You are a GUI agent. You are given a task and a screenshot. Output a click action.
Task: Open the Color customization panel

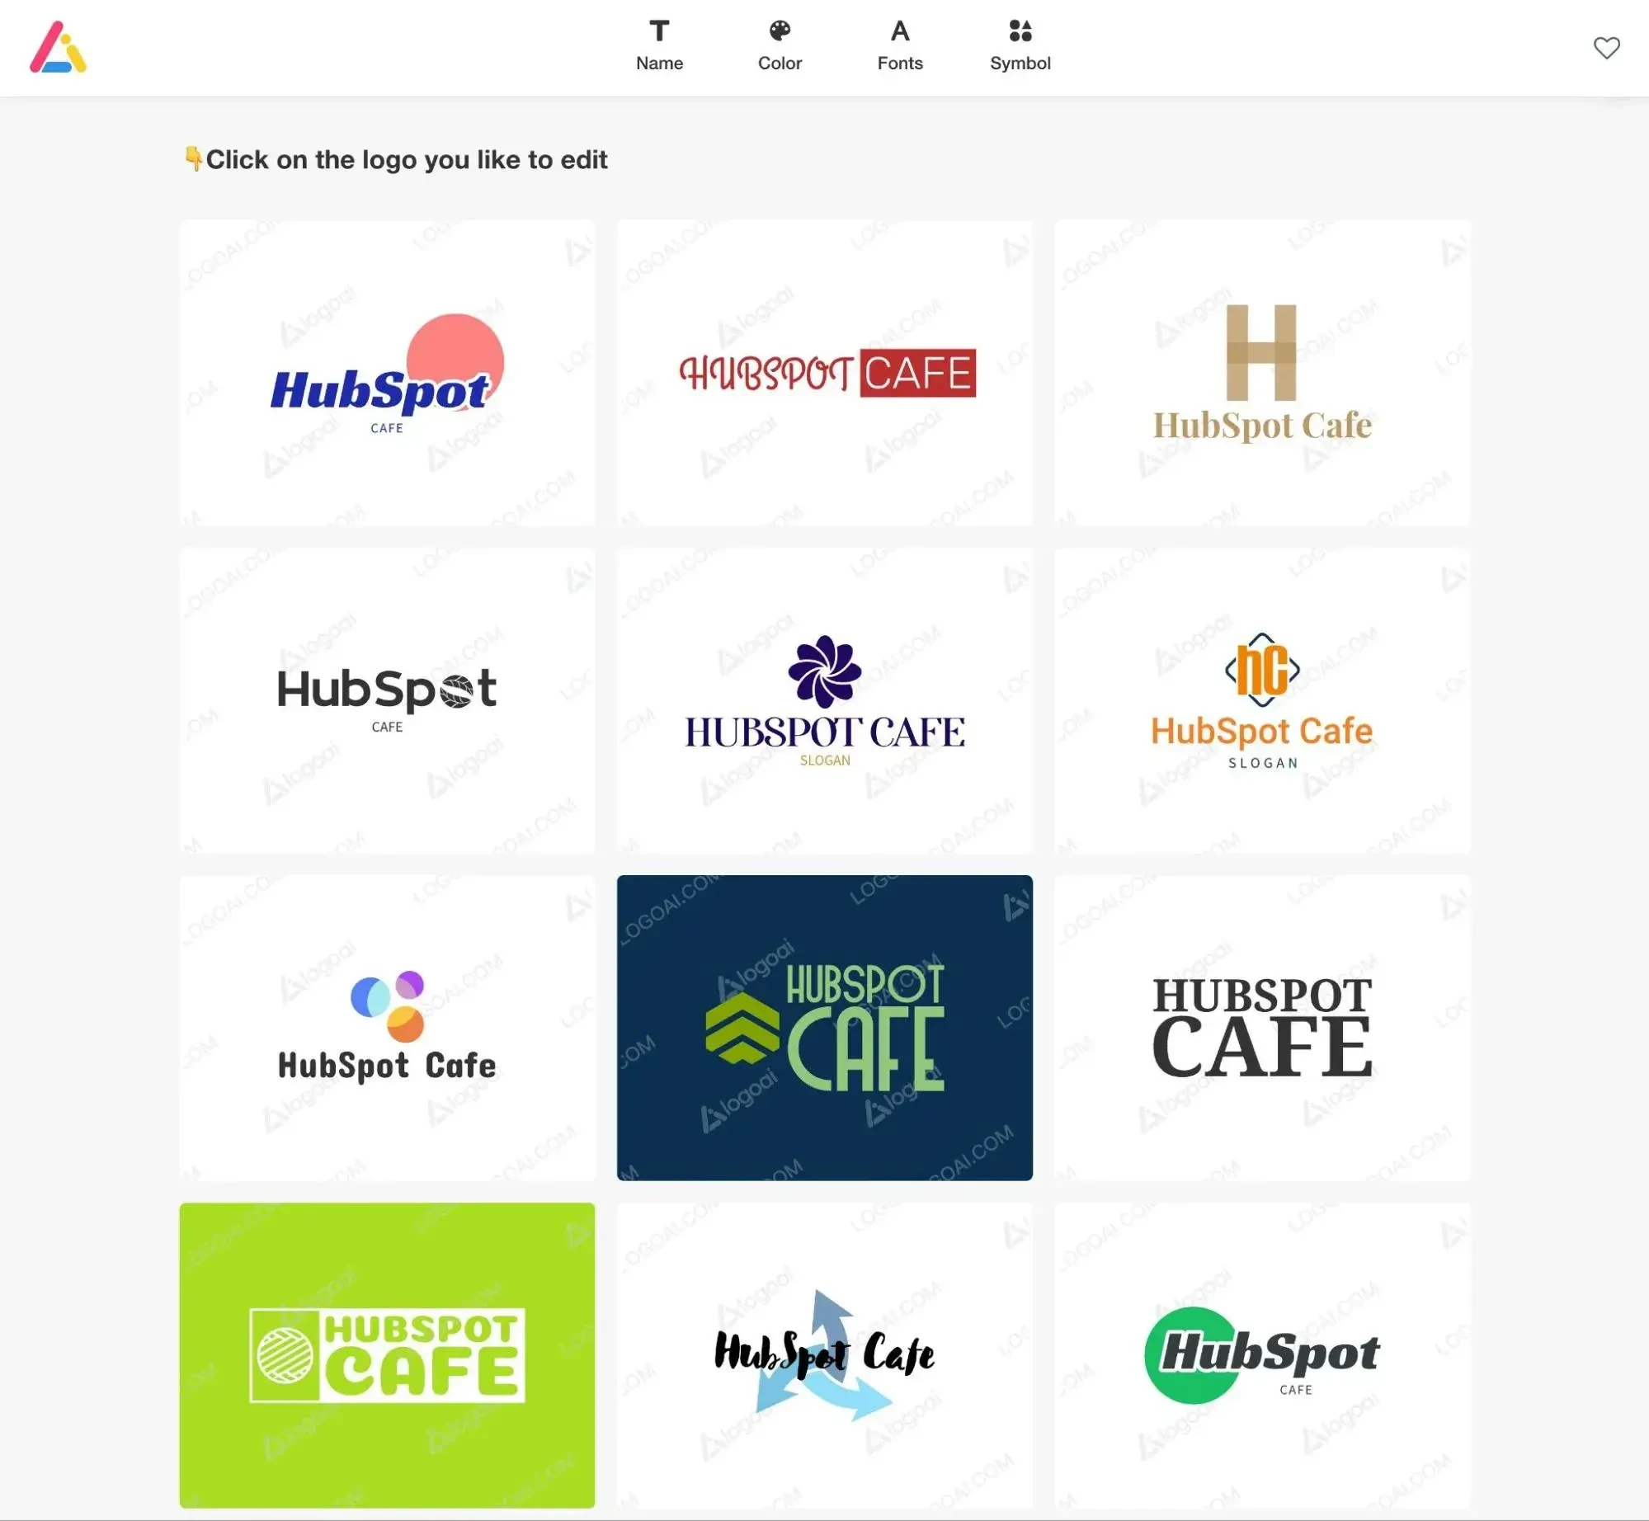pyautogui.click(x=779, y=45)
